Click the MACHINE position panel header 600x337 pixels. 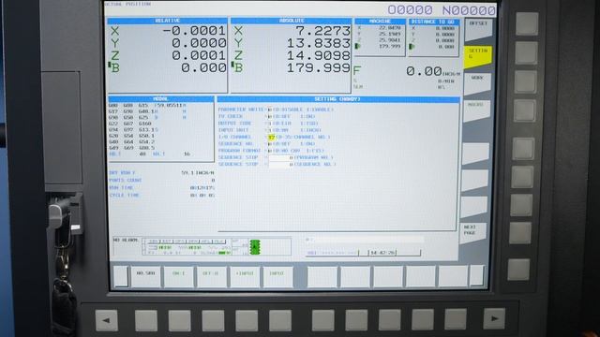pyautogui.click(x=380, y=22)
